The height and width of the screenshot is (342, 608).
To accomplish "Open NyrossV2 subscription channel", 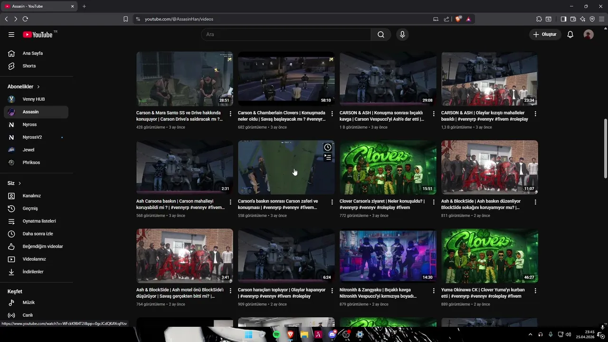I will tap(36, 137).
